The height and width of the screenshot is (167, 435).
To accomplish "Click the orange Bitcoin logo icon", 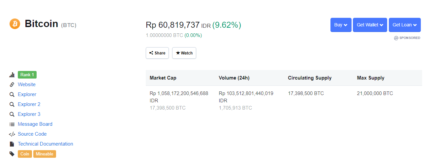I will (15, 24).
